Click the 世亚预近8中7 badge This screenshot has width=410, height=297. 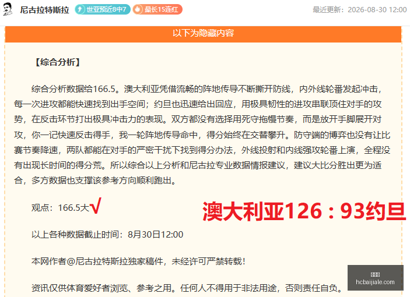[103, 10]
